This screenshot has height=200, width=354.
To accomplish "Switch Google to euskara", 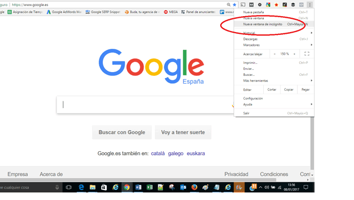I will [196, 153].
